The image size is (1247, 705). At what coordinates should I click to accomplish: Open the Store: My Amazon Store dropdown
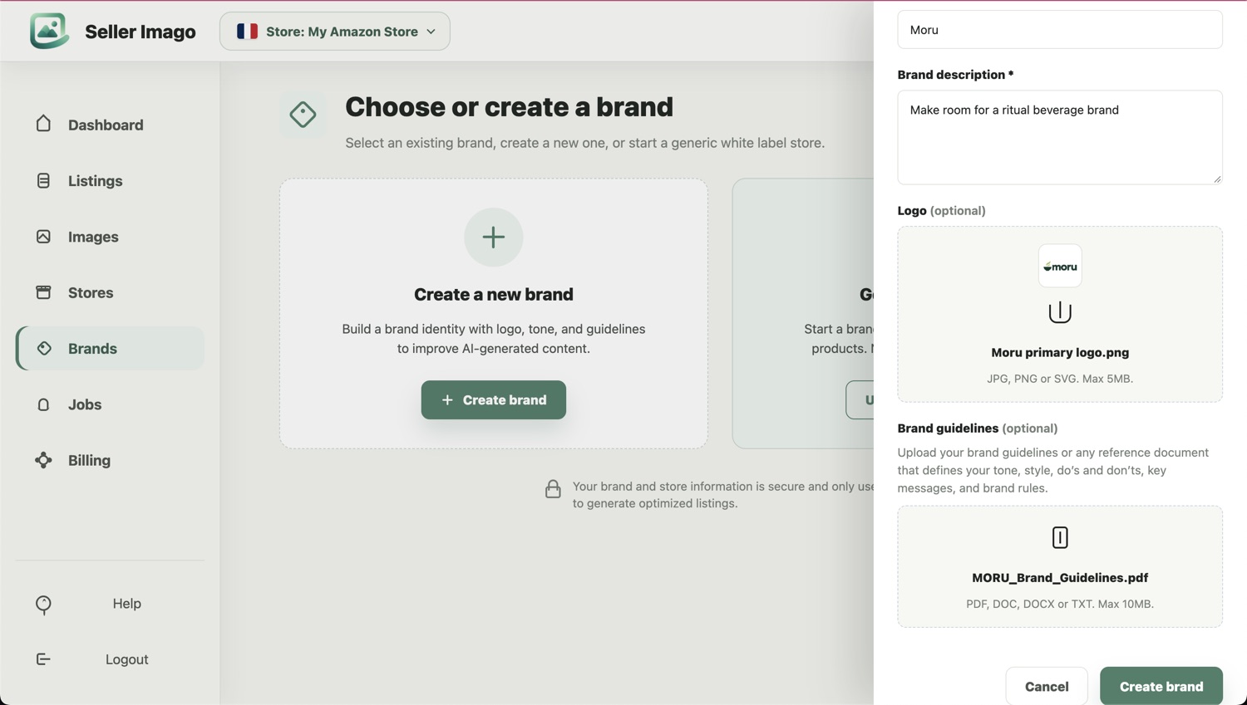[x=335, y=32]
